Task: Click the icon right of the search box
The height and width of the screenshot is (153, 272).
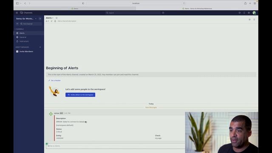Action: point(163,13)
